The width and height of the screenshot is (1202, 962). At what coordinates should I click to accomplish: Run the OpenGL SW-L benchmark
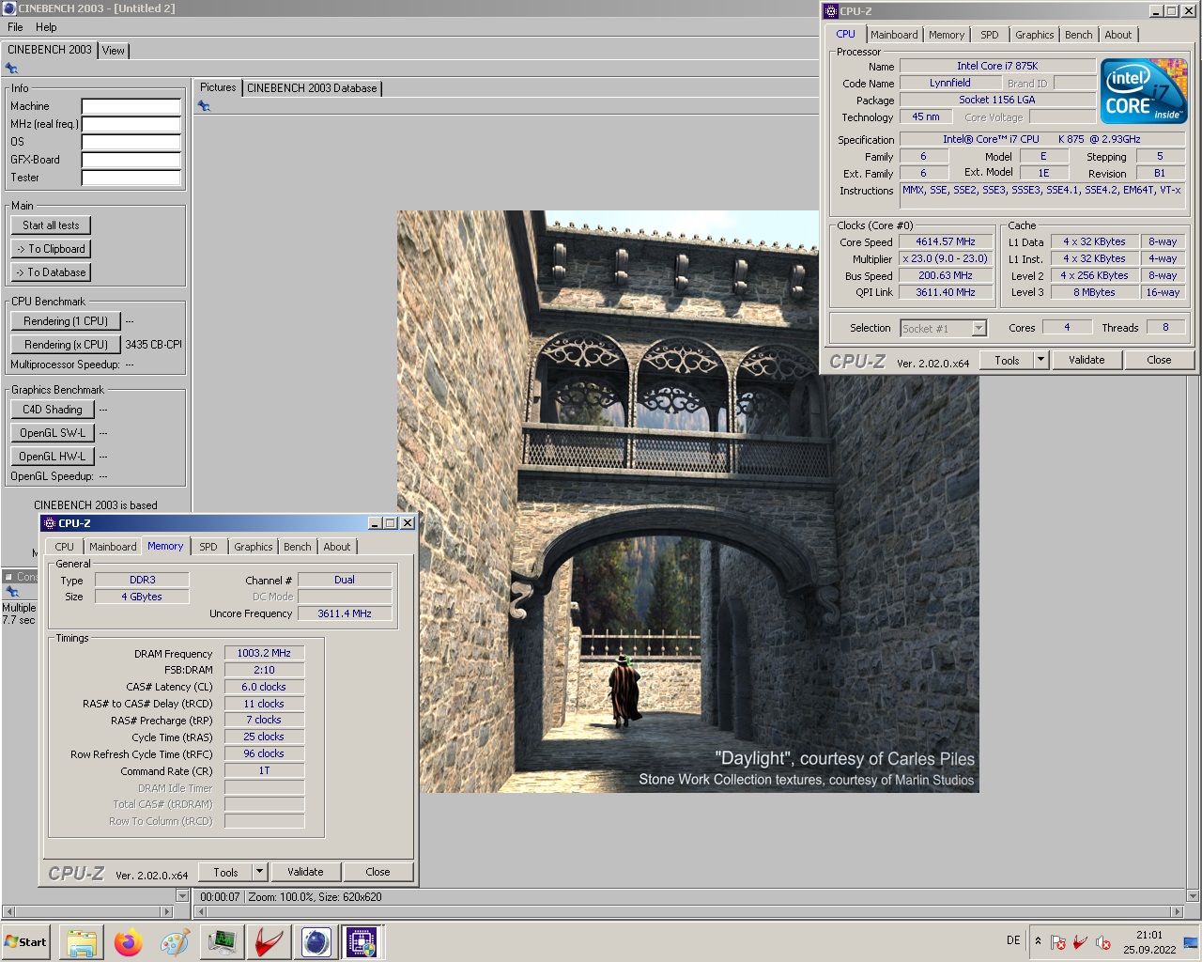[x=53, y=433]
